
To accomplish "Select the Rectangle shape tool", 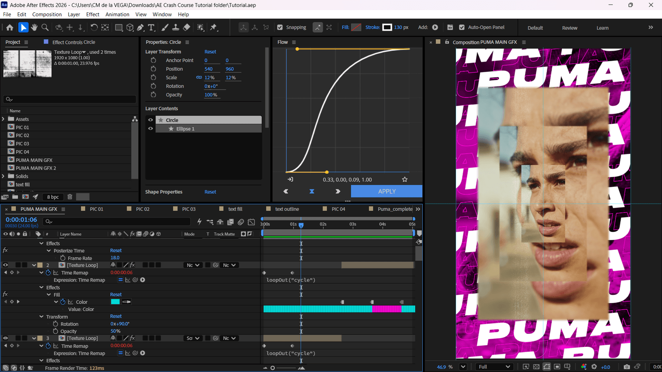I will (x=119, y=27).
